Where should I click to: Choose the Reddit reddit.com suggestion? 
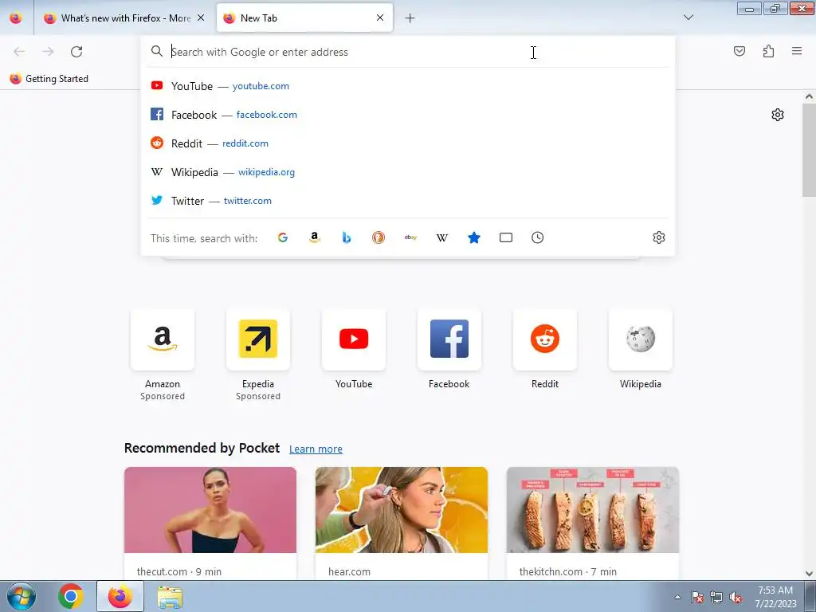(x=408, y=143)
